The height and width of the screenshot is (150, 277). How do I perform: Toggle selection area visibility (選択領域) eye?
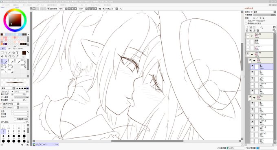48,9
